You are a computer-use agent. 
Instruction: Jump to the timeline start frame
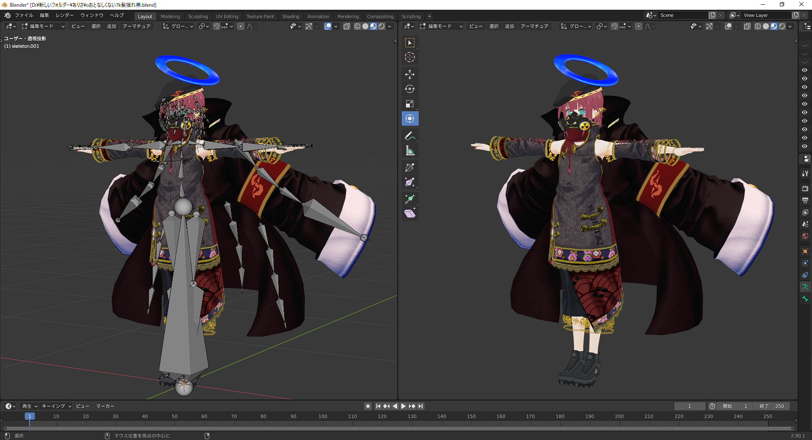[378, 406]
